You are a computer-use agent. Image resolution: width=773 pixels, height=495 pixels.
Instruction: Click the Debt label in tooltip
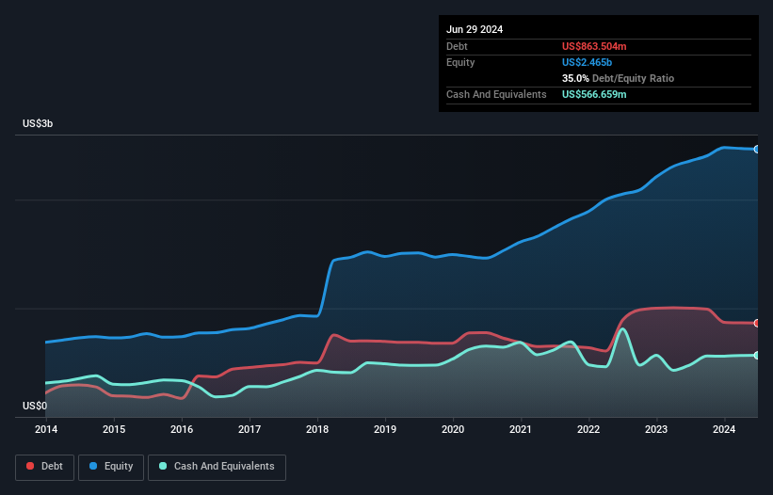pyautogui.click(x=457, y=46)
